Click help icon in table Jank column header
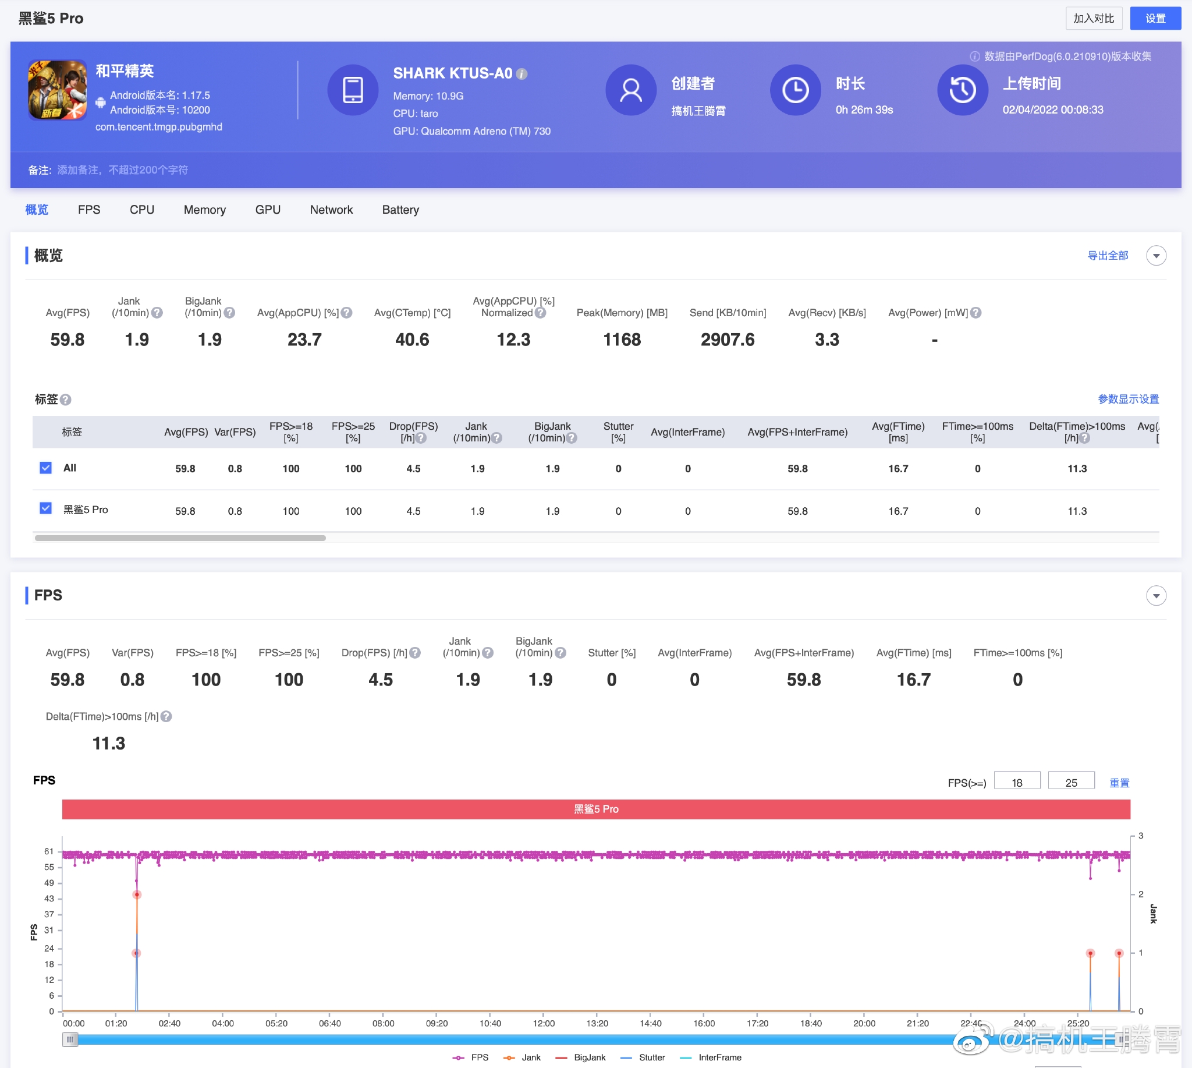Image resolution: width=1192 pixels, height=1068 pixels. pos(496,438)
